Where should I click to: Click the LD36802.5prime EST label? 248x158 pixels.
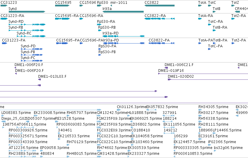click(x=145, y=124)
